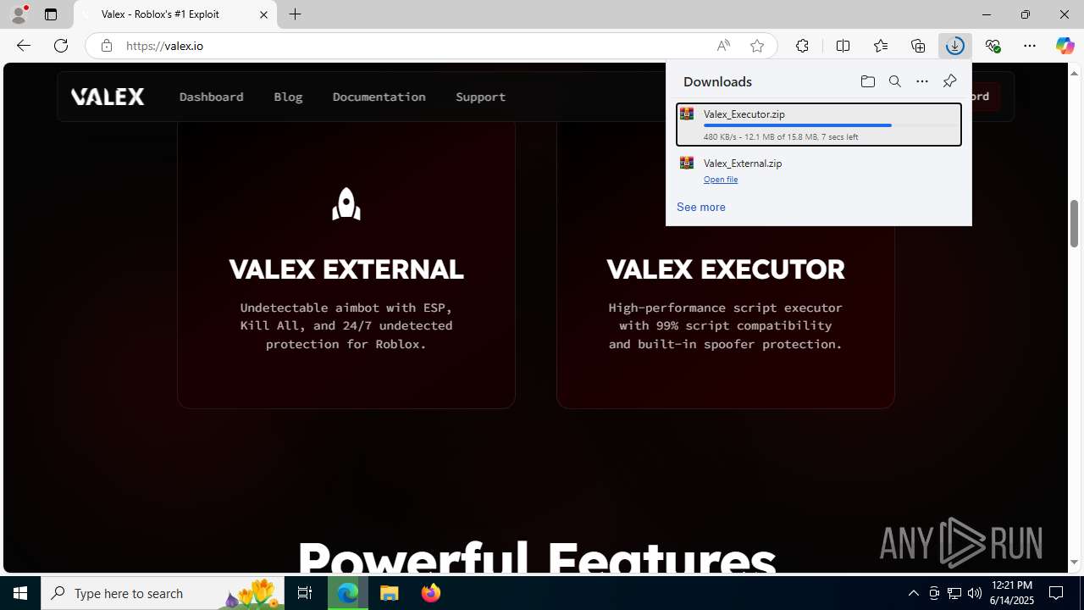The height and width of the screenshot is (610, 1084).
Task: Click the VALEX logo
Action: (x=108, y=97)
